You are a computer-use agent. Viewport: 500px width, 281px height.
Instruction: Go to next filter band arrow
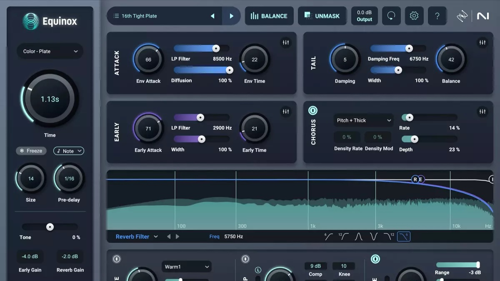pyautogui.click(x=177, y=236)
